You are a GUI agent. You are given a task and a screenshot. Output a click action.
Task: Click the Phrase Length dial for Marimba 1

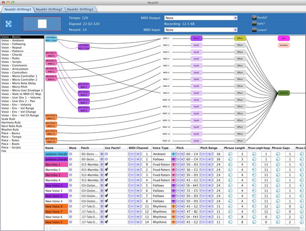(230, 164)
